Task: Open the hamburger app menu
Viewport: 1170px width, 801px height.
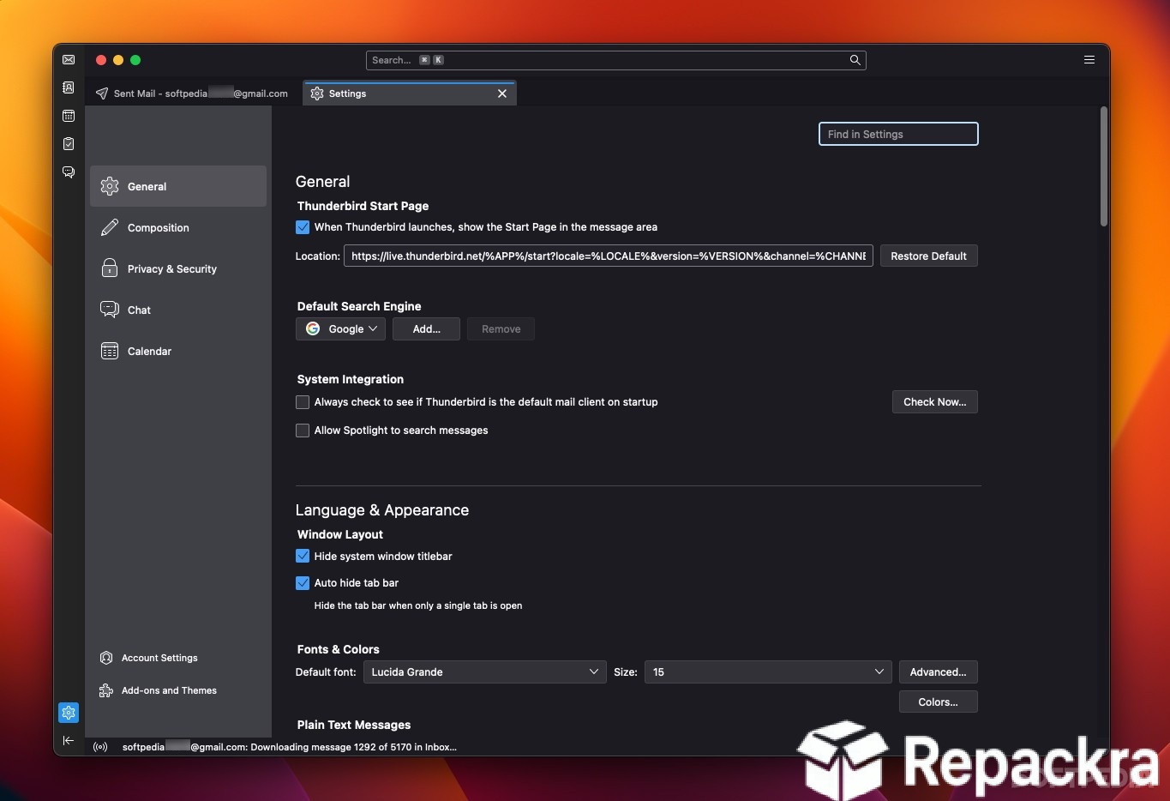Action: click(1089, 60)
